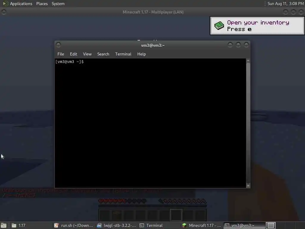The image size is (305, 229).
Task: Click inside the terminal at the prompt line
Action: tap(150, 62)
